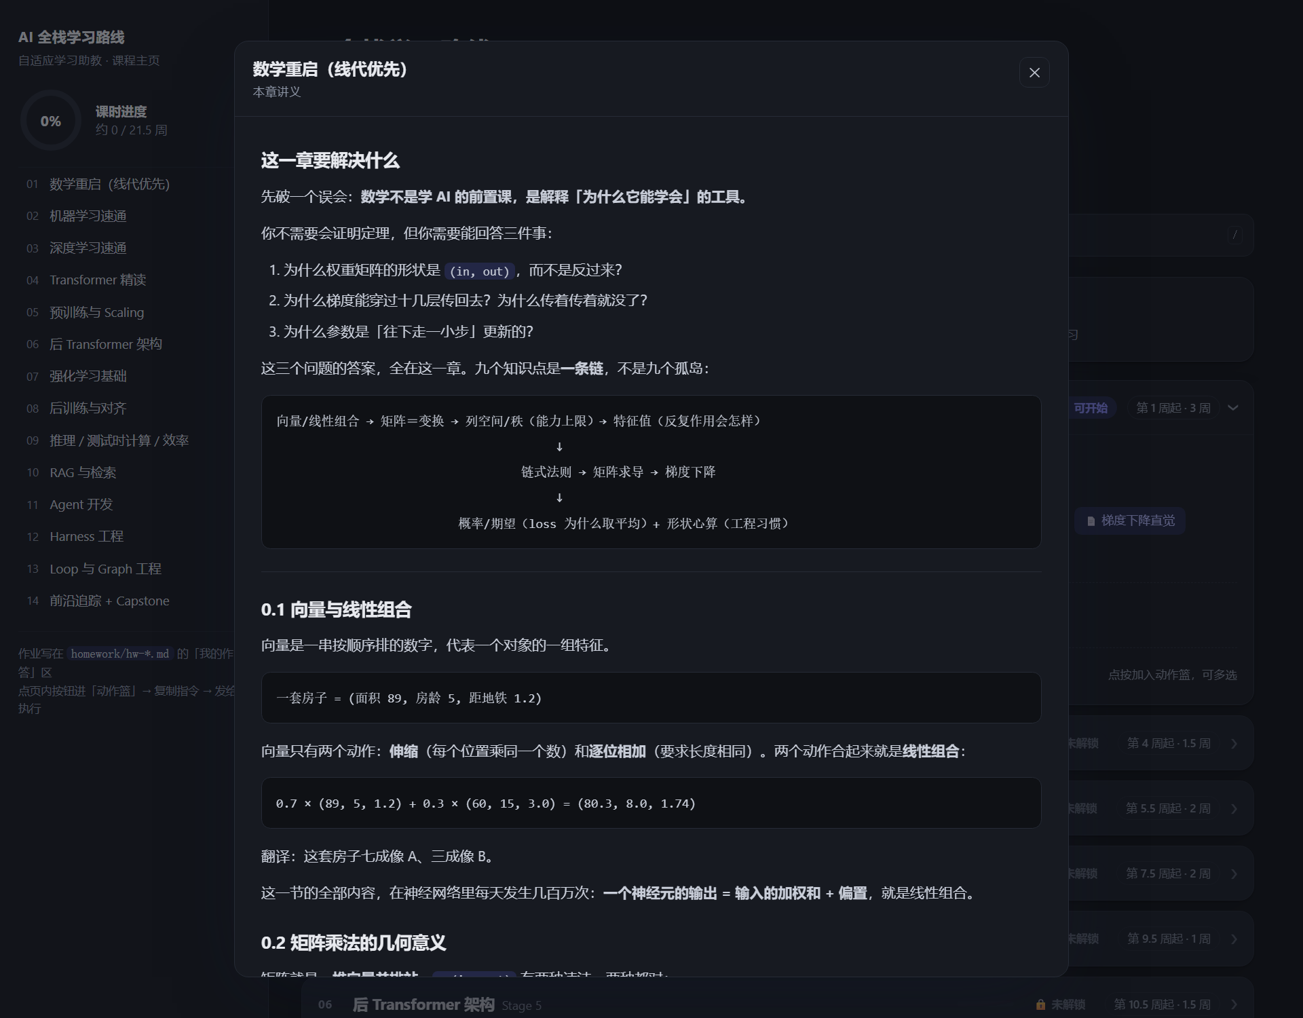The height and width of the screenshot is (1018, 1303).
Task: Open the 梯度下降直觉 lecture chip
Action: 1131,521
